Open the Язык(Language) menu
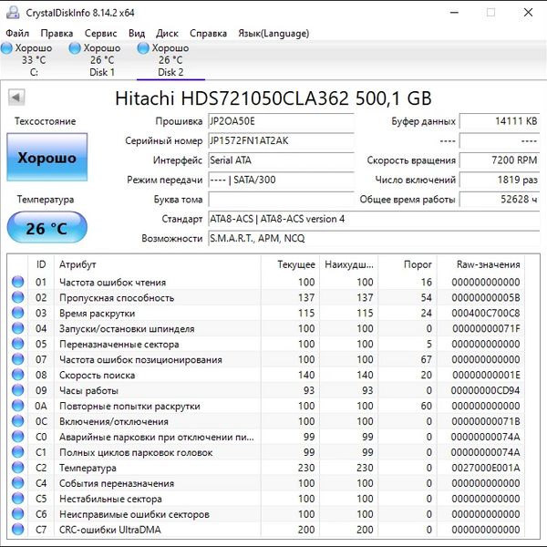 click(273, 33)
